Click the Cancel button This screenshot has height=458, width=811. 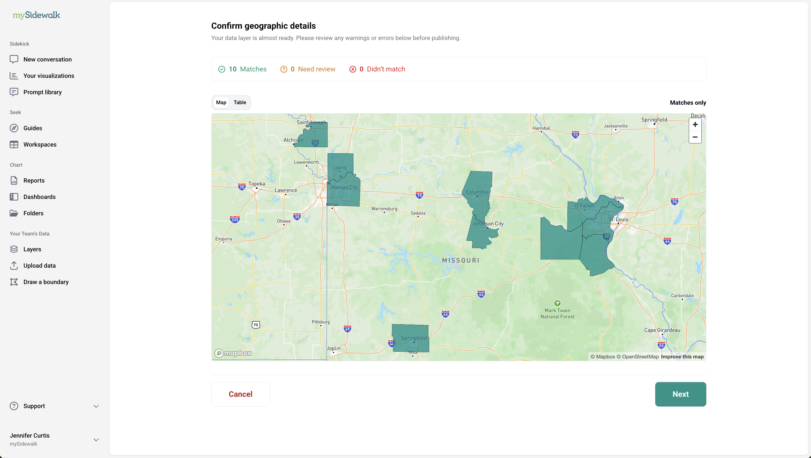pyautogui.click(x=240, y=394)
